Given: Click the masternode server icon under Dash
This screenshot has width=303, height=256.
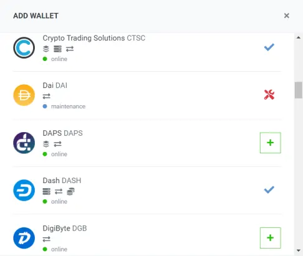Looking at the screenshot, I should coord(47,191).
